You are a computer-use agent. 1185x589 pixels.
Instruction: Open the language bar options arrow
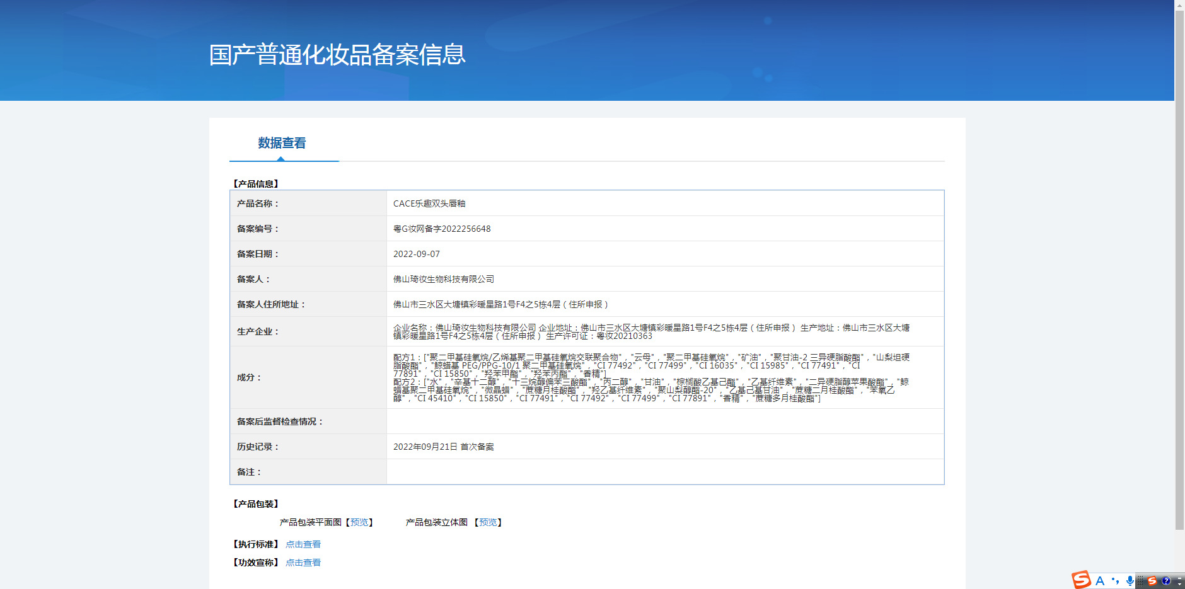[x=1179, y=585]
